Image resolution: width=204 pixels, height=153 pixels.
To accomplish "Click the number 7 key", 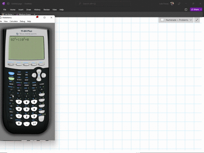I will point(19,102).
